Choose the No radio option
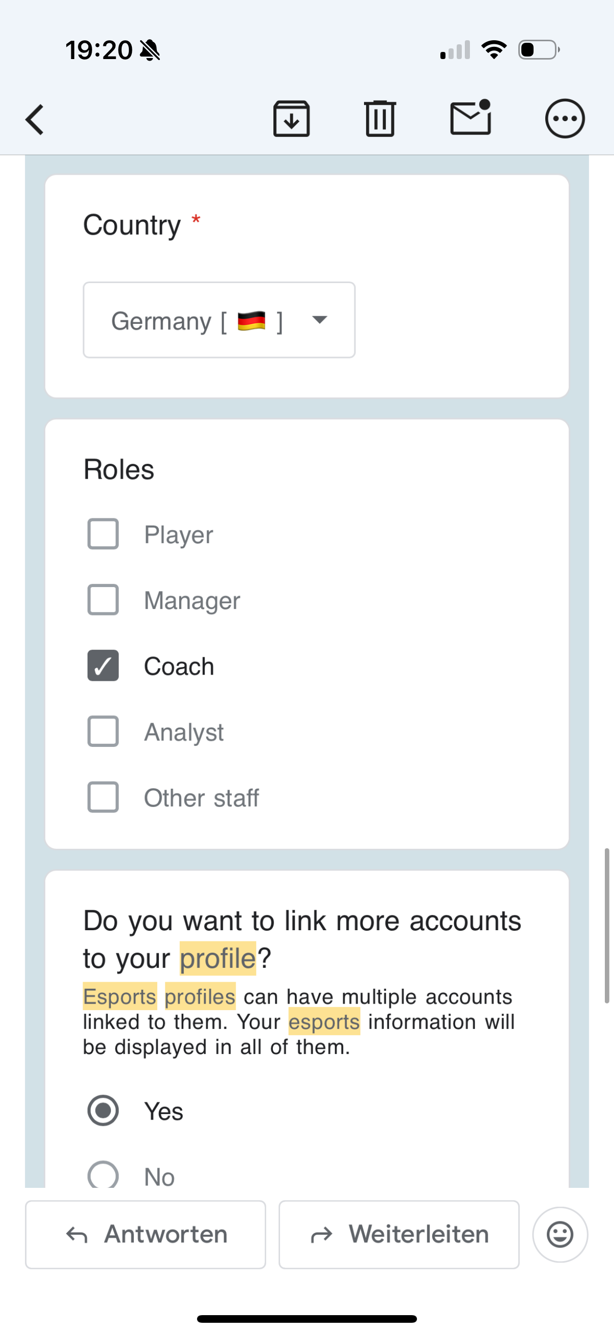The width and height of the screenshot is (614, 1335). point(103,1174)
